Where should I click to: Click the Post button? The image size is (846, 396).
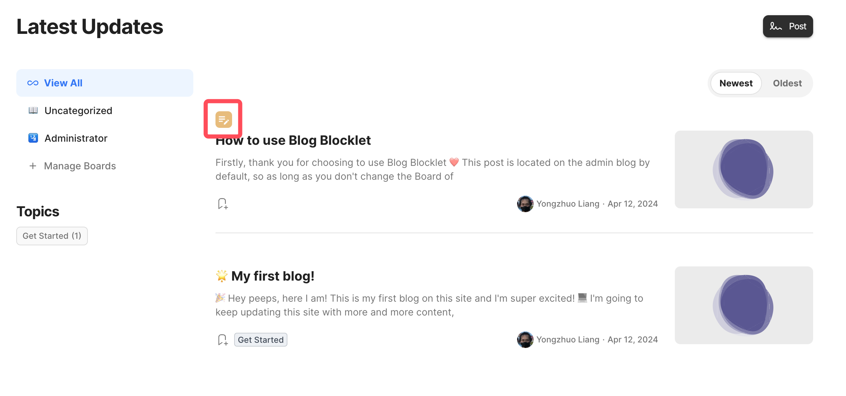tap(788, 26)
